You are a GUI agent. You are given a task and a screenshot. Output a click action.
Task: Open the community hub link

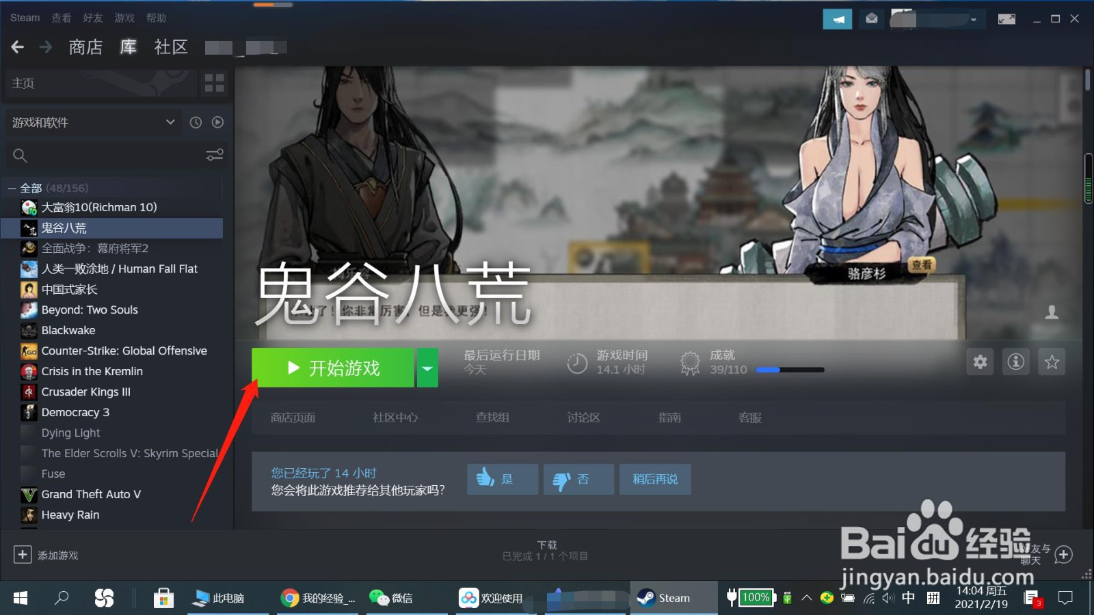[x=395, y=418]
